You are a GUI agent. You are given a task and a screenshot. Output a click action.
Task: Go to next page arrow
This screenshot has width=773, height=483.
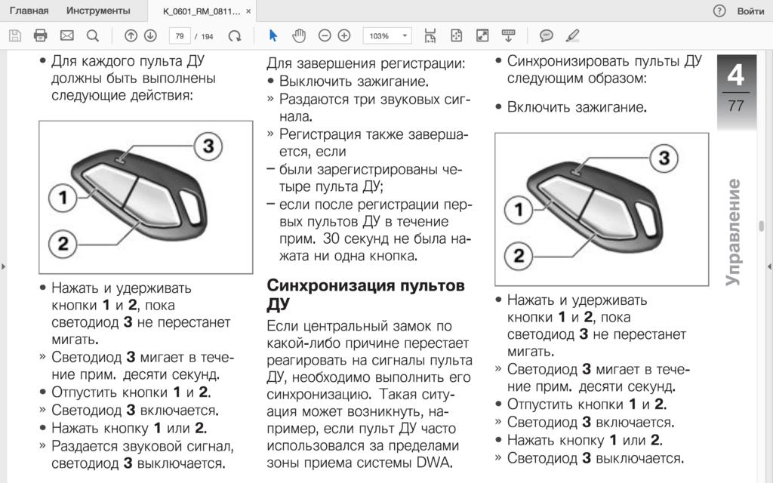(x=150, y=35)
